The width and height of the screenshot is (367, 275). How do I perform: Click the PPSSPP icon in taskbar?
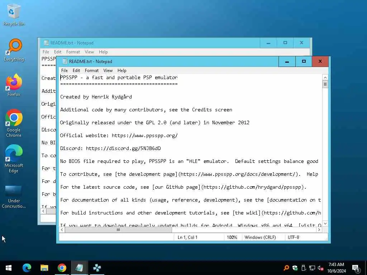(x=97, y=268)
